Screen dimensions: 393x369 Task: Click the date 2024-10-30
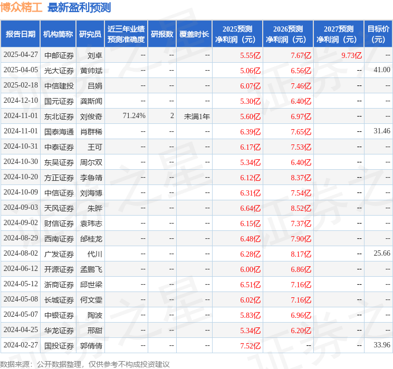pyautogui.click(x=21, y=162)
